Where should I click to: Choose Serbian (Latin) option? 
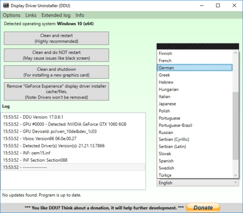point(195,146)
